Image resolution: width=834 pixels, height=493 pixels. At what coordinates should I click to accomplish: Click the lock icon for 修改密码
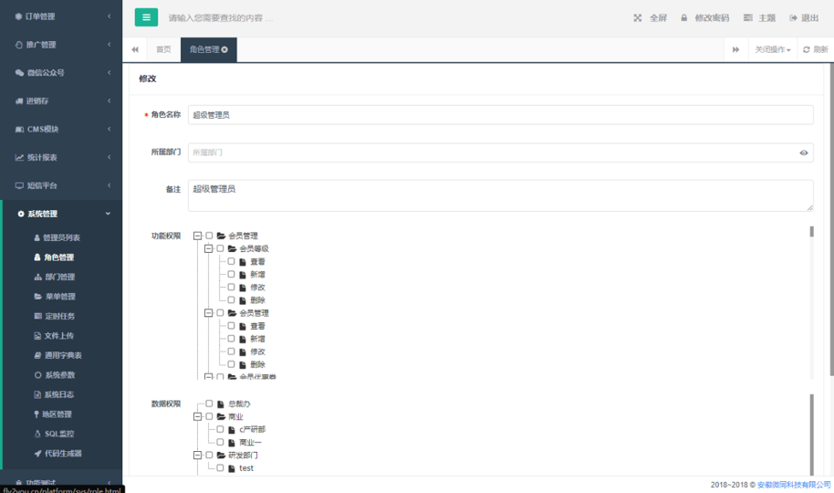tap(684, 17)
